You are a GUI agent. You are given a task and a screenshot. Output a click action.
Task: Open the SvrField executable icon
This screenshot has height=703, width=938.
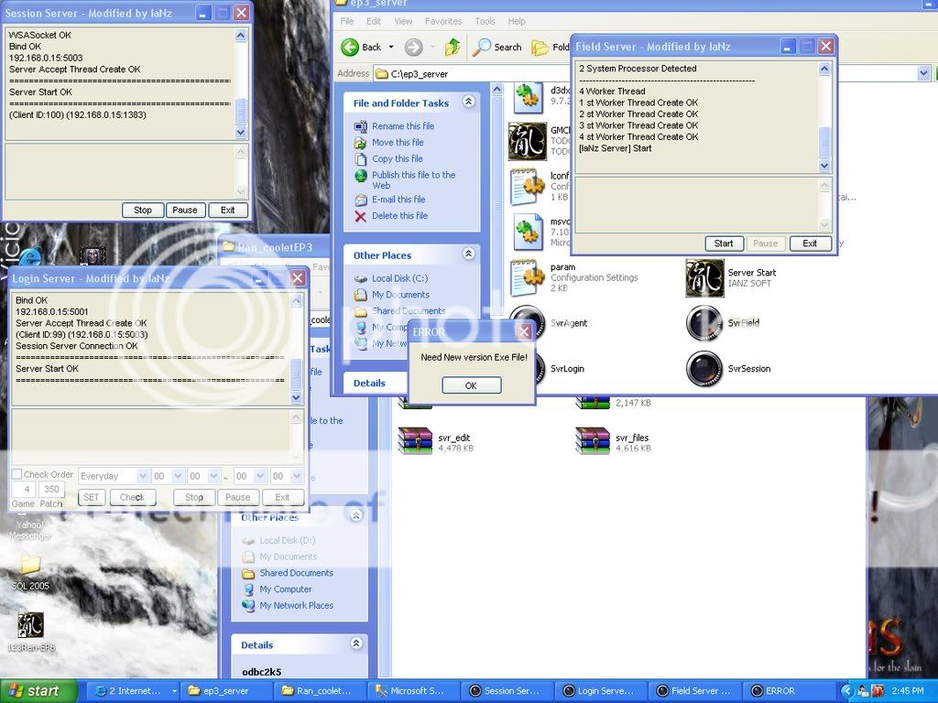click(705, 323)
